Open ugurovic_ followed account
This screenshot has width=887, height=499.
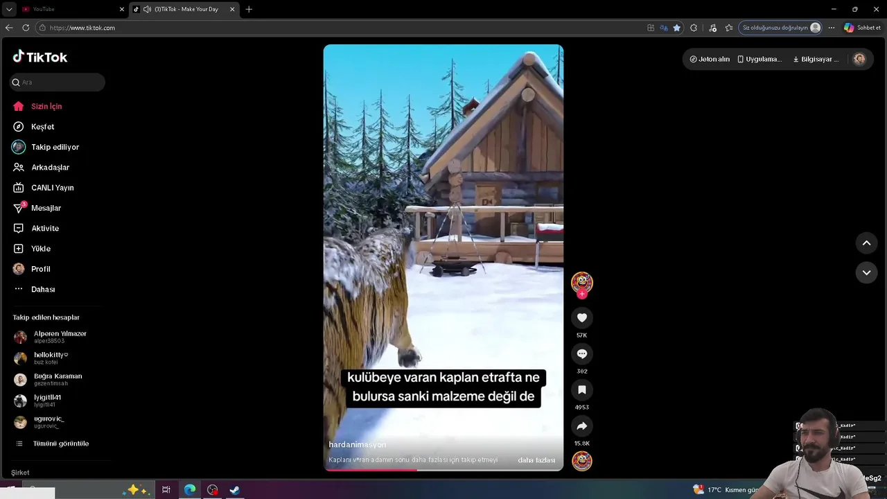[x=39, y=422]
